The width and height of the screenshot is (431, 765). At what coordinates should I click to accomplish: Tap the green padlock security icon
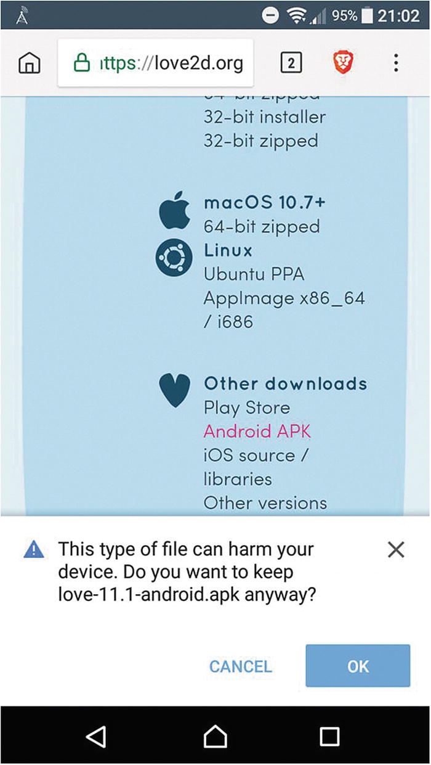tap(82, 63)
